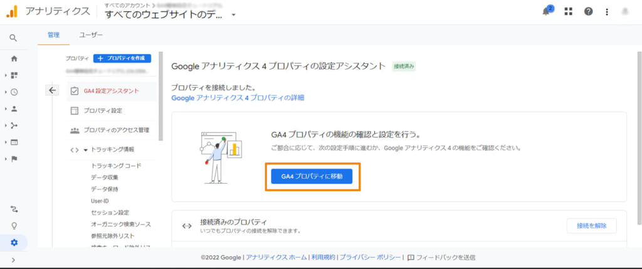Open Conversions flag icon in sidebar
This screenshot has height=269, width=642.
pos(14,159)
